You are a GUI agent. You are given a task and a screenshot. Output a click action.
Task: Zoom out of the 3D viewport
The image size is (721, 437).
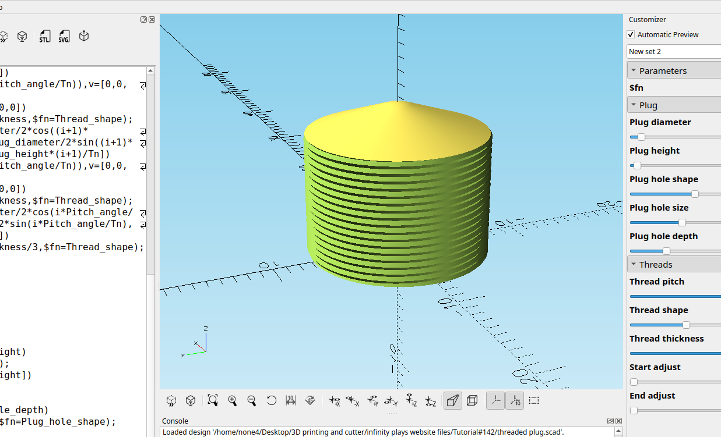[252, 400]
